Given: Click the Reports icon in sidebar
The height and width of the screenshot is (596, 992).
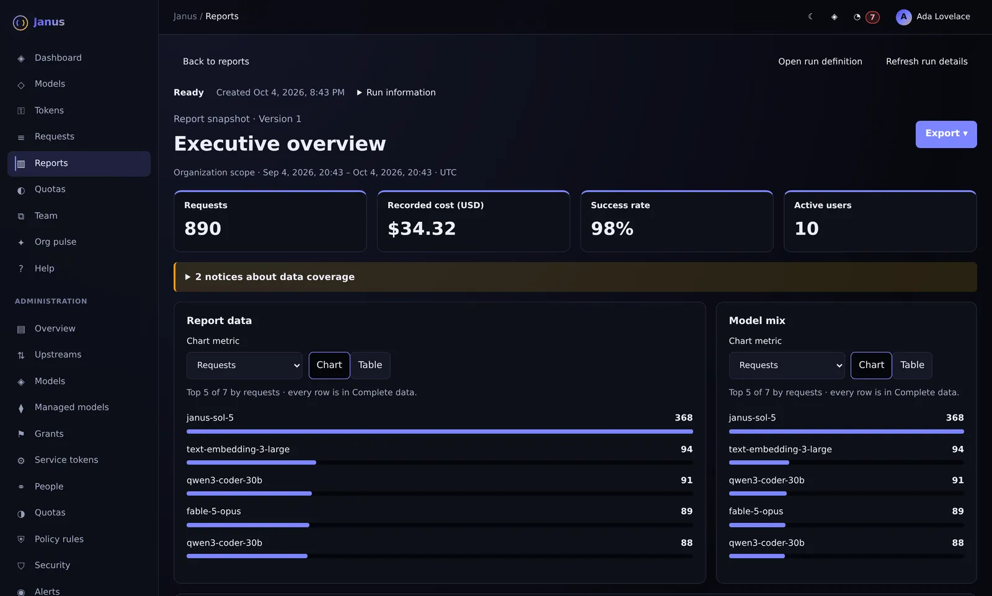Looking at the screenshot, I should click(21, 164).
